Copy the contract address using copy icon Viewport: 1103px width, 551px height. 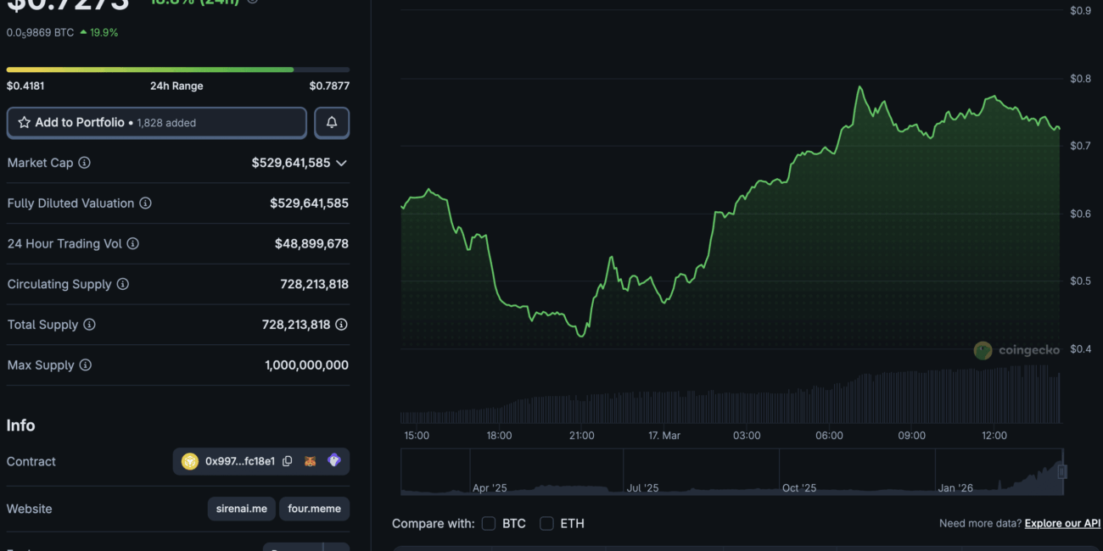[x=288, y=461]
